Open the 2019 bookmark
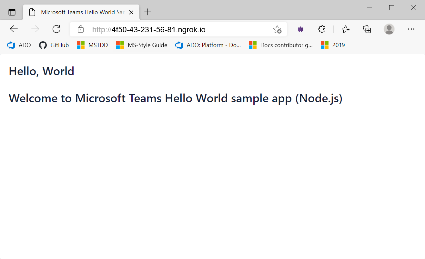 tap(333, 45)
